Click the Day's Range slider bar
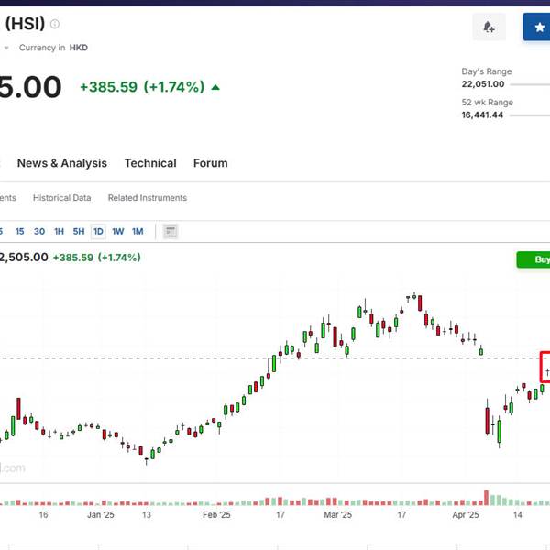This screenshot has width=550, height=550. point(530,84)
